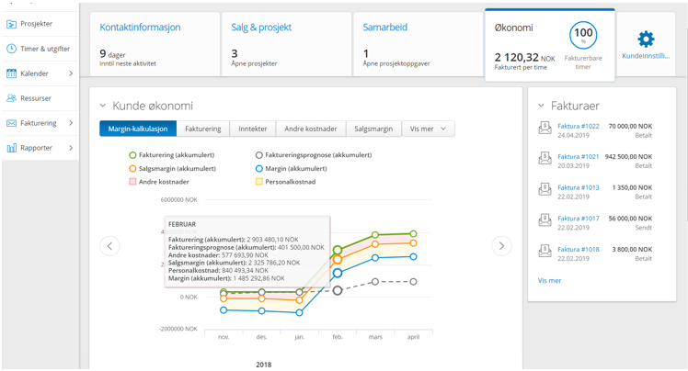Screen dimensions: 688x371
Task: Toggle Salgsmargin (akkumulert) legend series
Action: pyautogui.click(x=133, y=169)
